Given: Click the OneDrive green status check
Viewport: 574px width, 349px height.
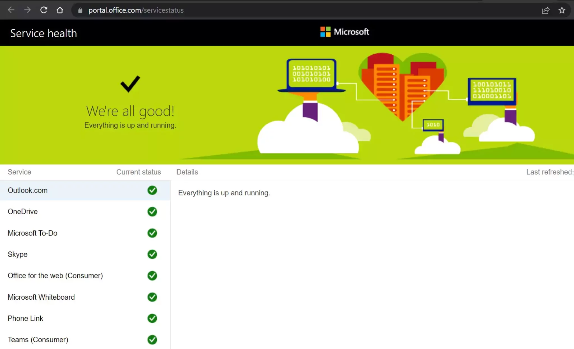Looking at the screenshot, I should click(x=152, y=212).
